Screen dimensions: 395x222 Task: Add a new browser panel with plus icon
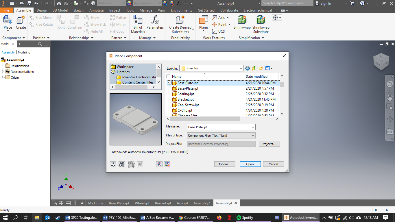tap(20, 44)
